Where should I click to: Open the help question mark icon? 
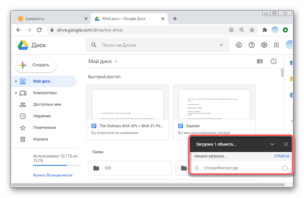251,45
